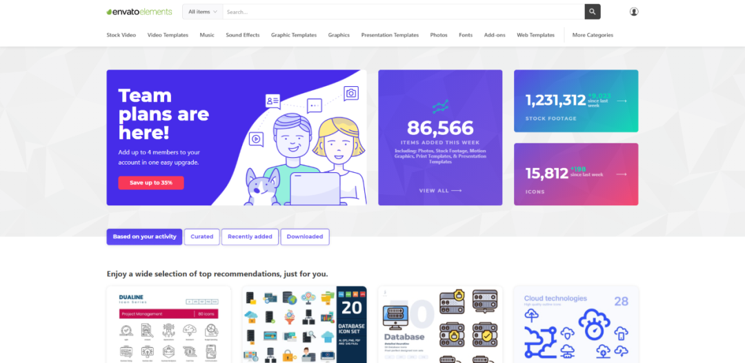Open the Music category
The width and height of the screenshot is (745, 363).
pyautogui.click(x=207, y=35)
